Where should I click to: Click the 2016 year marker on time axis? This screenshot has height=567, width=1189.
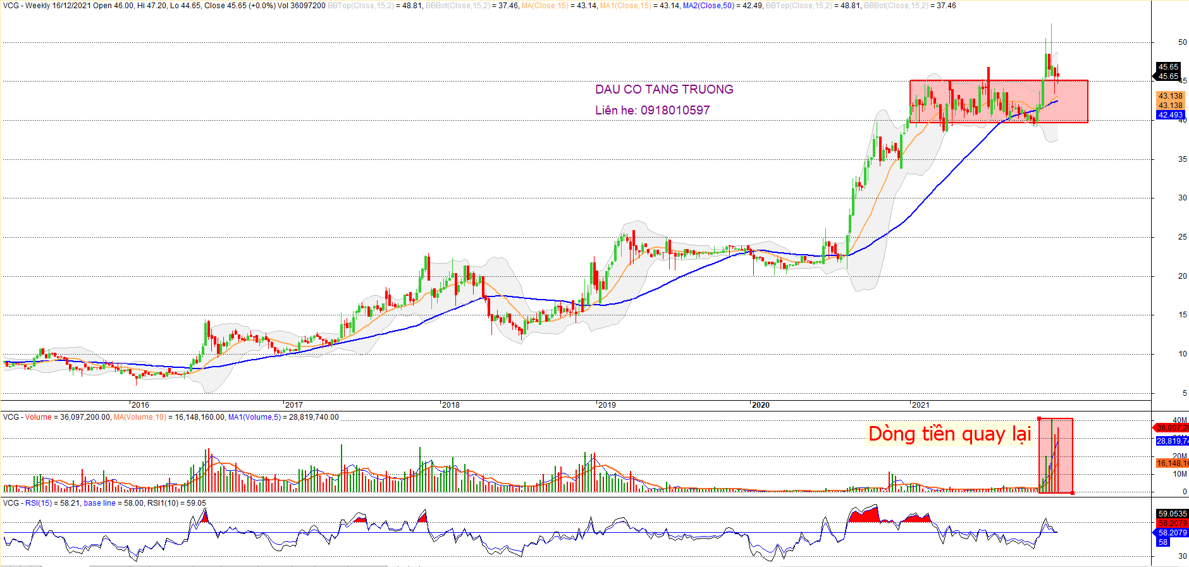(140, 405)
